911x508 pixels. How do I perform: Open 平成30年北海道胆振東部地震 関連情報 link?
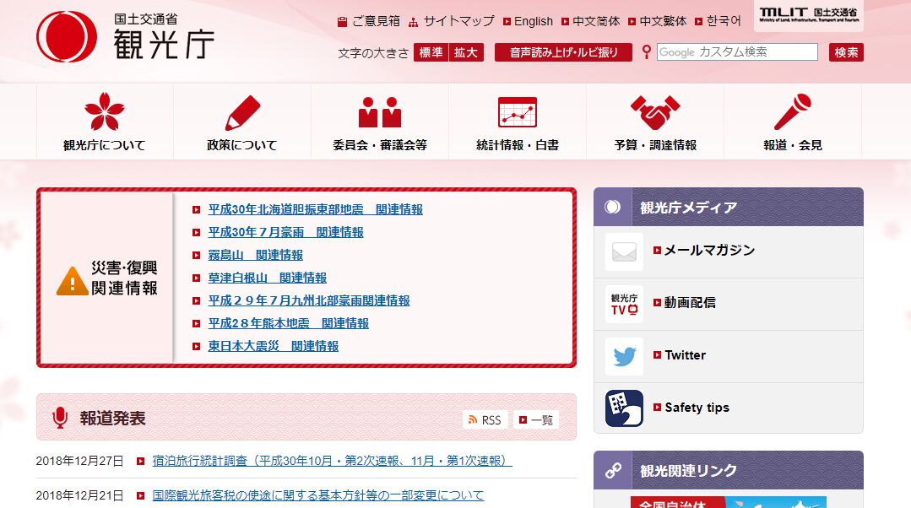[316, 209]
